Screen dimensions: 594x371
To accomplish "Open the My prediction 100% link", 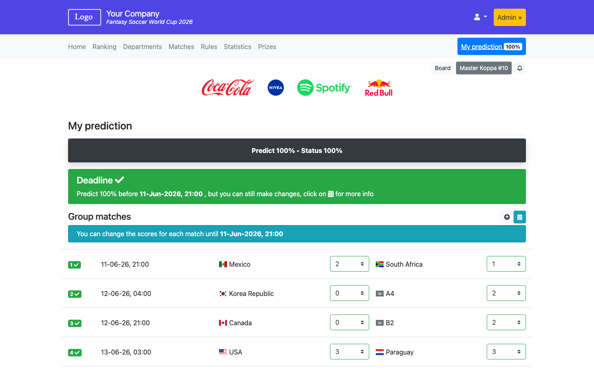I will pyautogui.click(x=491, y=46).
